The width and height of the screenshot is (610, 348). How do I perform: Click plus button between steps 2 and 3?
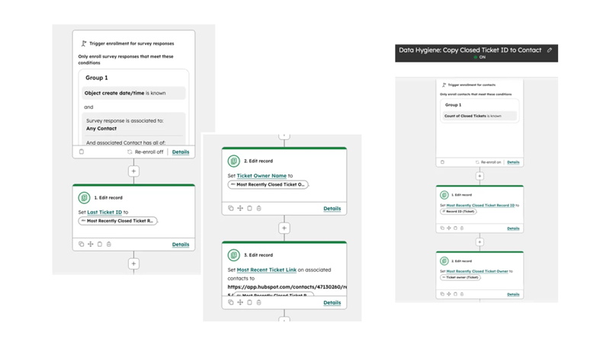pyautogui.click(x=284, y=228)
